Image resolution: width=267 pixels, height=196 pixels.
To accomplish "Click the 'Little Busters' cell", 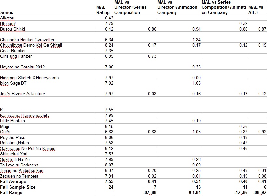I will click(48, 121).
